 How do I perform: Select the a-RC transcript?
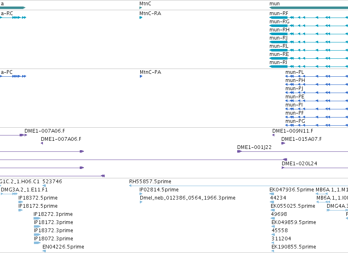(x=13, y=18)
